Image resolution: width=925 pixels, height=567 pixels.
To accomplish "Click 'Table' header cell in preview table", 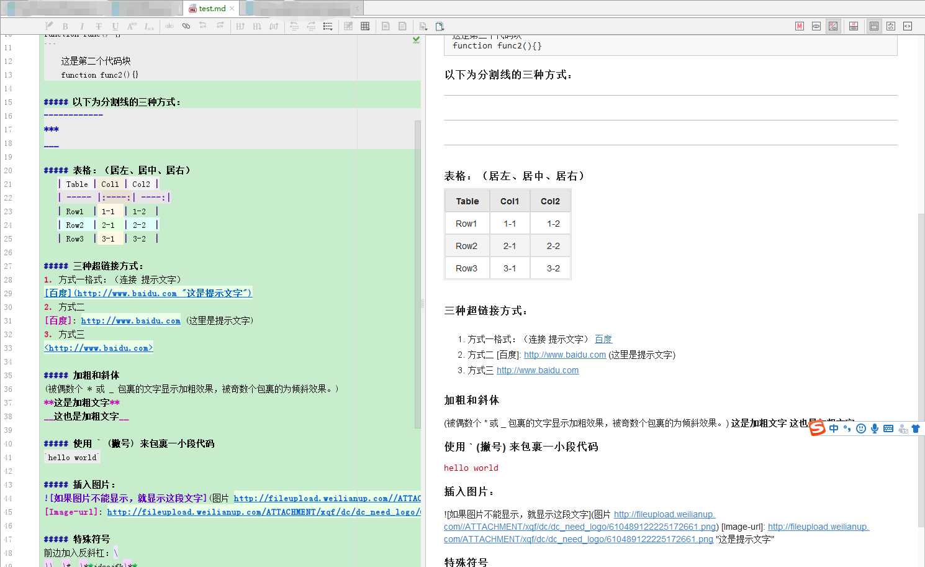I will coord(467,201).
